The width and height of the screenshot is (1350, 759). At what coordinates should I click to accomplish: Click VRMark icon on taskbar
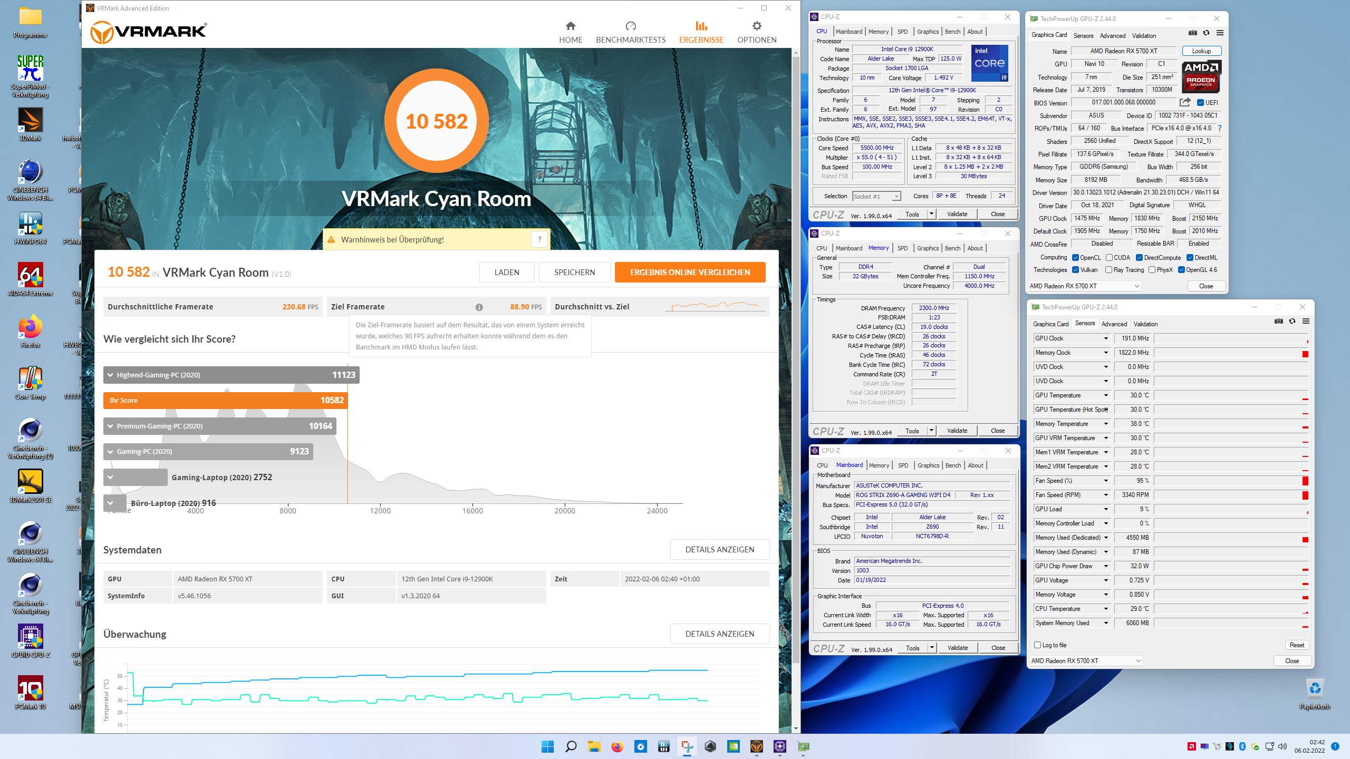(x=757, y=746)
